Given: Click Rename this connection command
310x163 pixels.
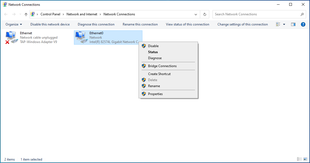Looking at the screenshot, I should pyautogui.click(x=140, y=24).
